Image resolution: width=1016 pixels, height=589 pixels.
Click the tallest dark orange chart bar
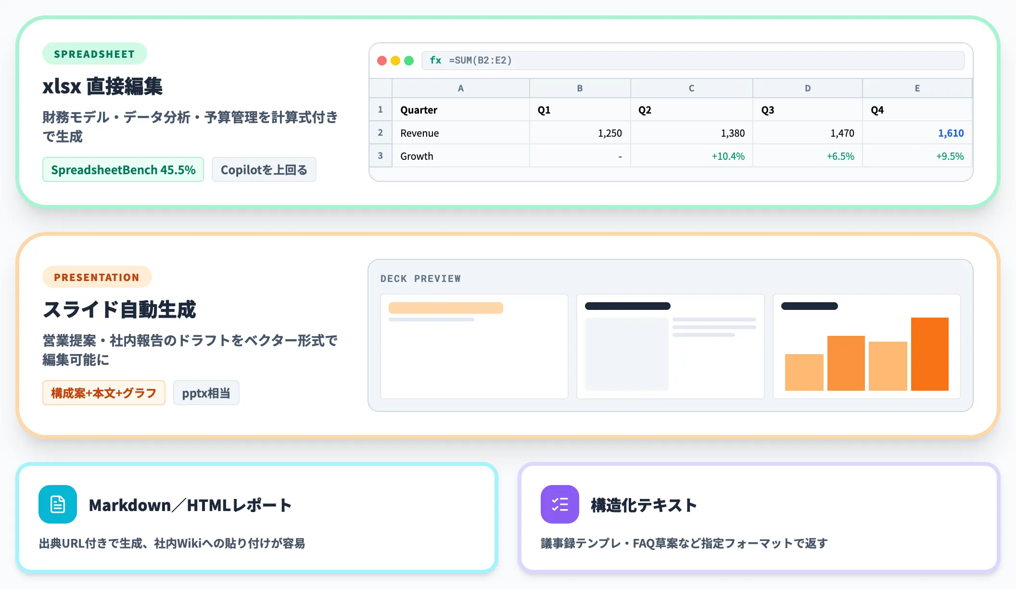(x=930, y=354)
